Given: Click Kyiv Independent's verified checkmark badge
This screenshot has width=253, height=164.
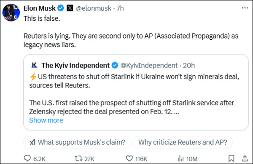Looking at the screenshot, I should 115,66.
